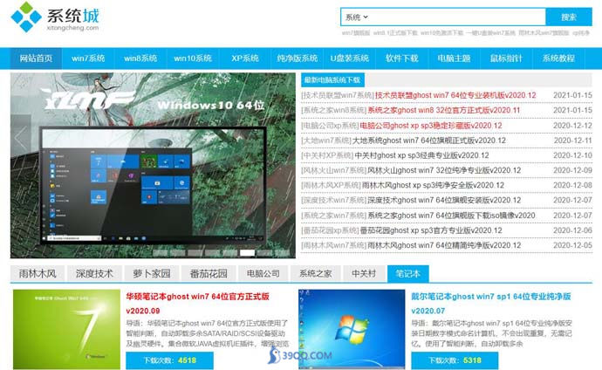Switch to the 雨林木风 brand tab
The image size is (602, 370).
pyautogui.click(x=38, y=274)
